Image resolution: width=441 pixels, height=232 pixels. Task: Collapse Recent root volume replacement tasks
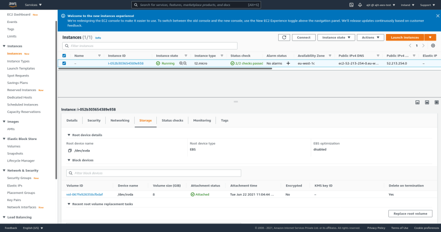(x=69, y=204)
